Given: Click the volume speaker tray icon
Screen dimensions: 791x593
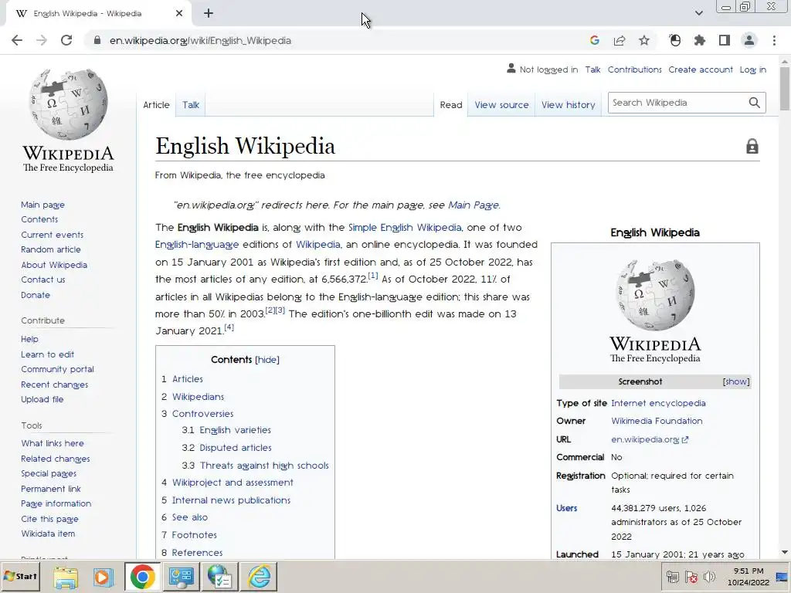Looking at the screenshot, I should point(710,577).
